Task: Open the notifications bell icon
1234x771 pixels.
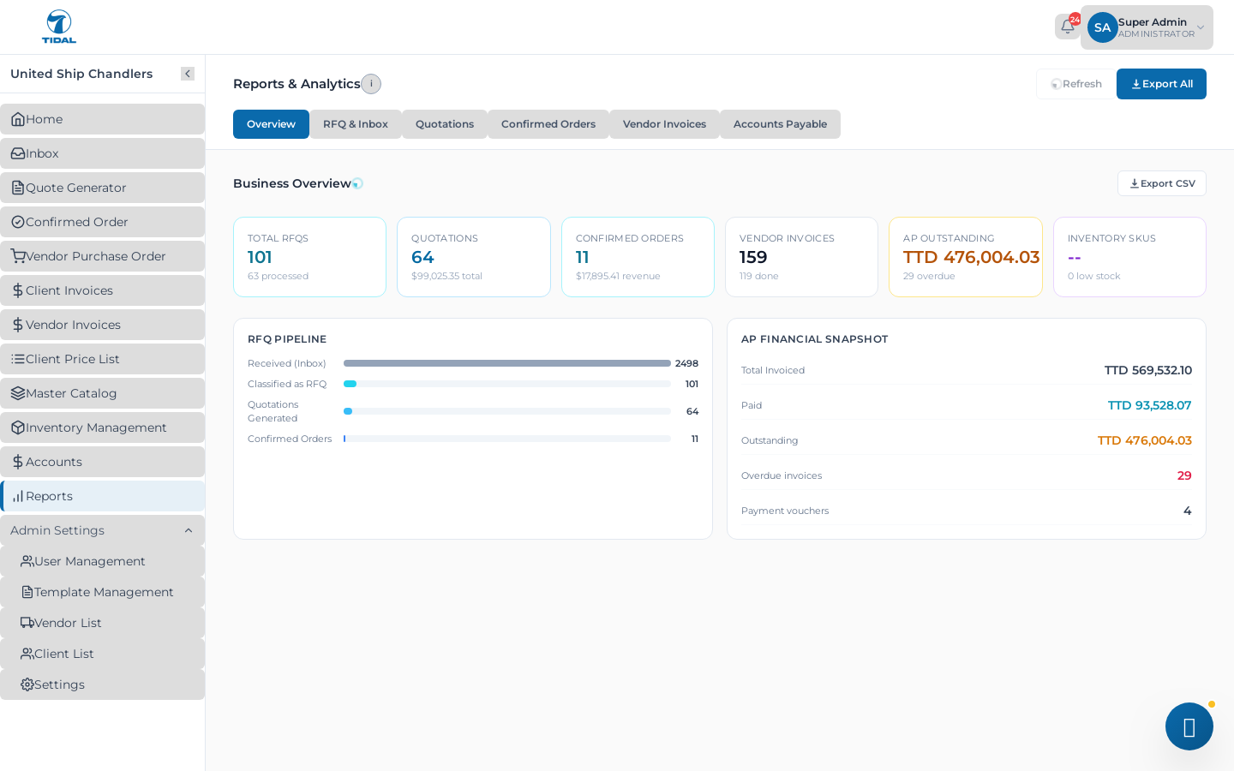Action: tap(1067, 27)
